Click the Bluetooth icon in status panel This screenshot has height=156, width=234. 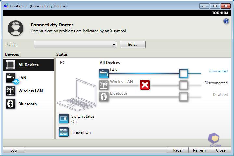(x=104, y=97)
